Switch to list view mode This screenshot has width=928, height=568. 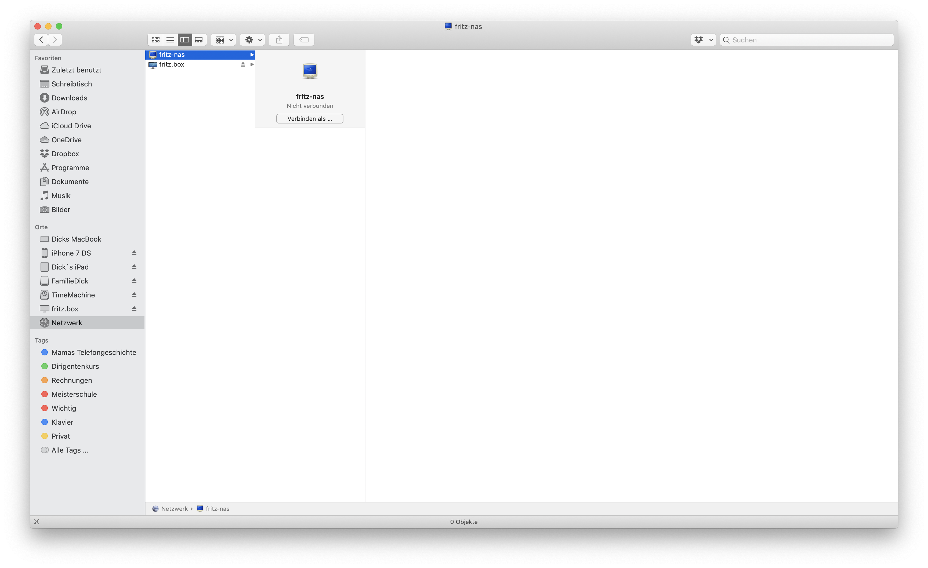(x=170, y=39)
